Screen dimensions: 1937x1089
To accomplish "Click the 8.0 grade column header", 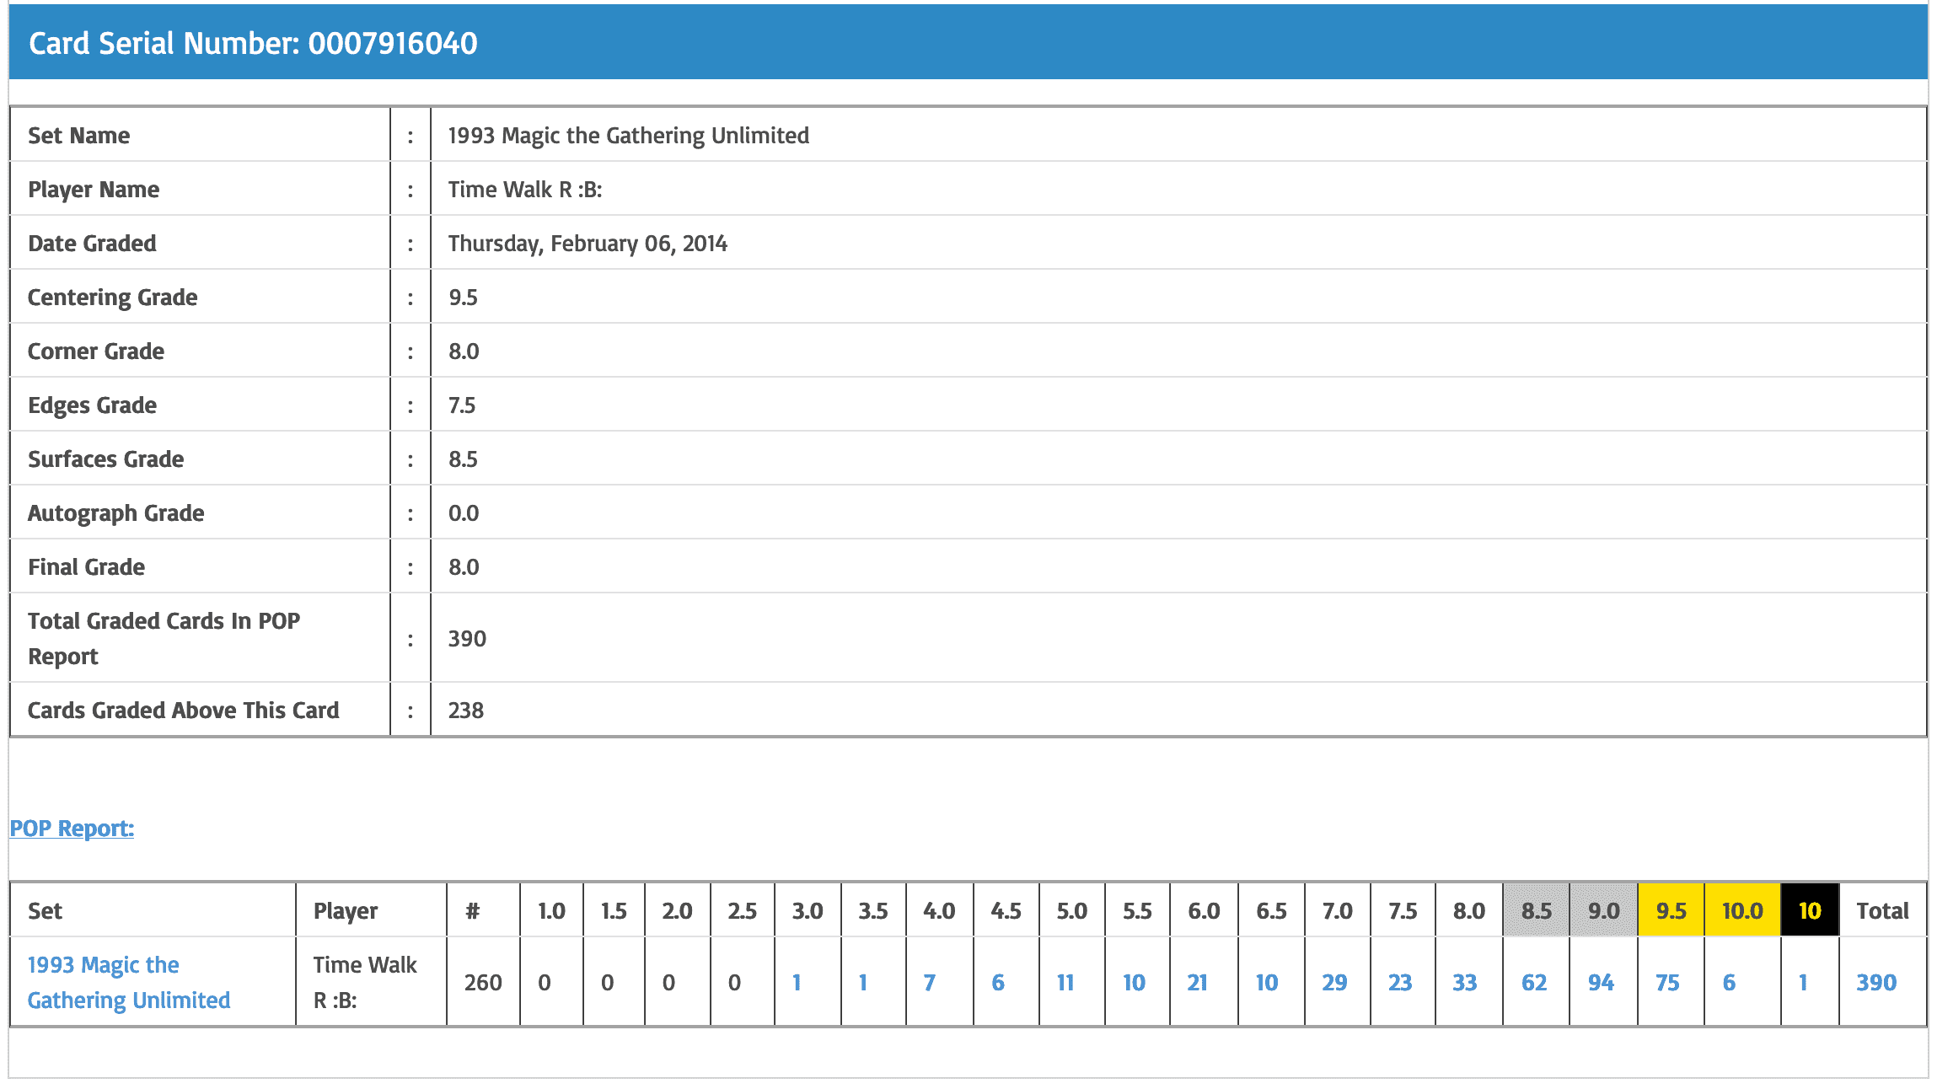I will [x=1468, y=911].
